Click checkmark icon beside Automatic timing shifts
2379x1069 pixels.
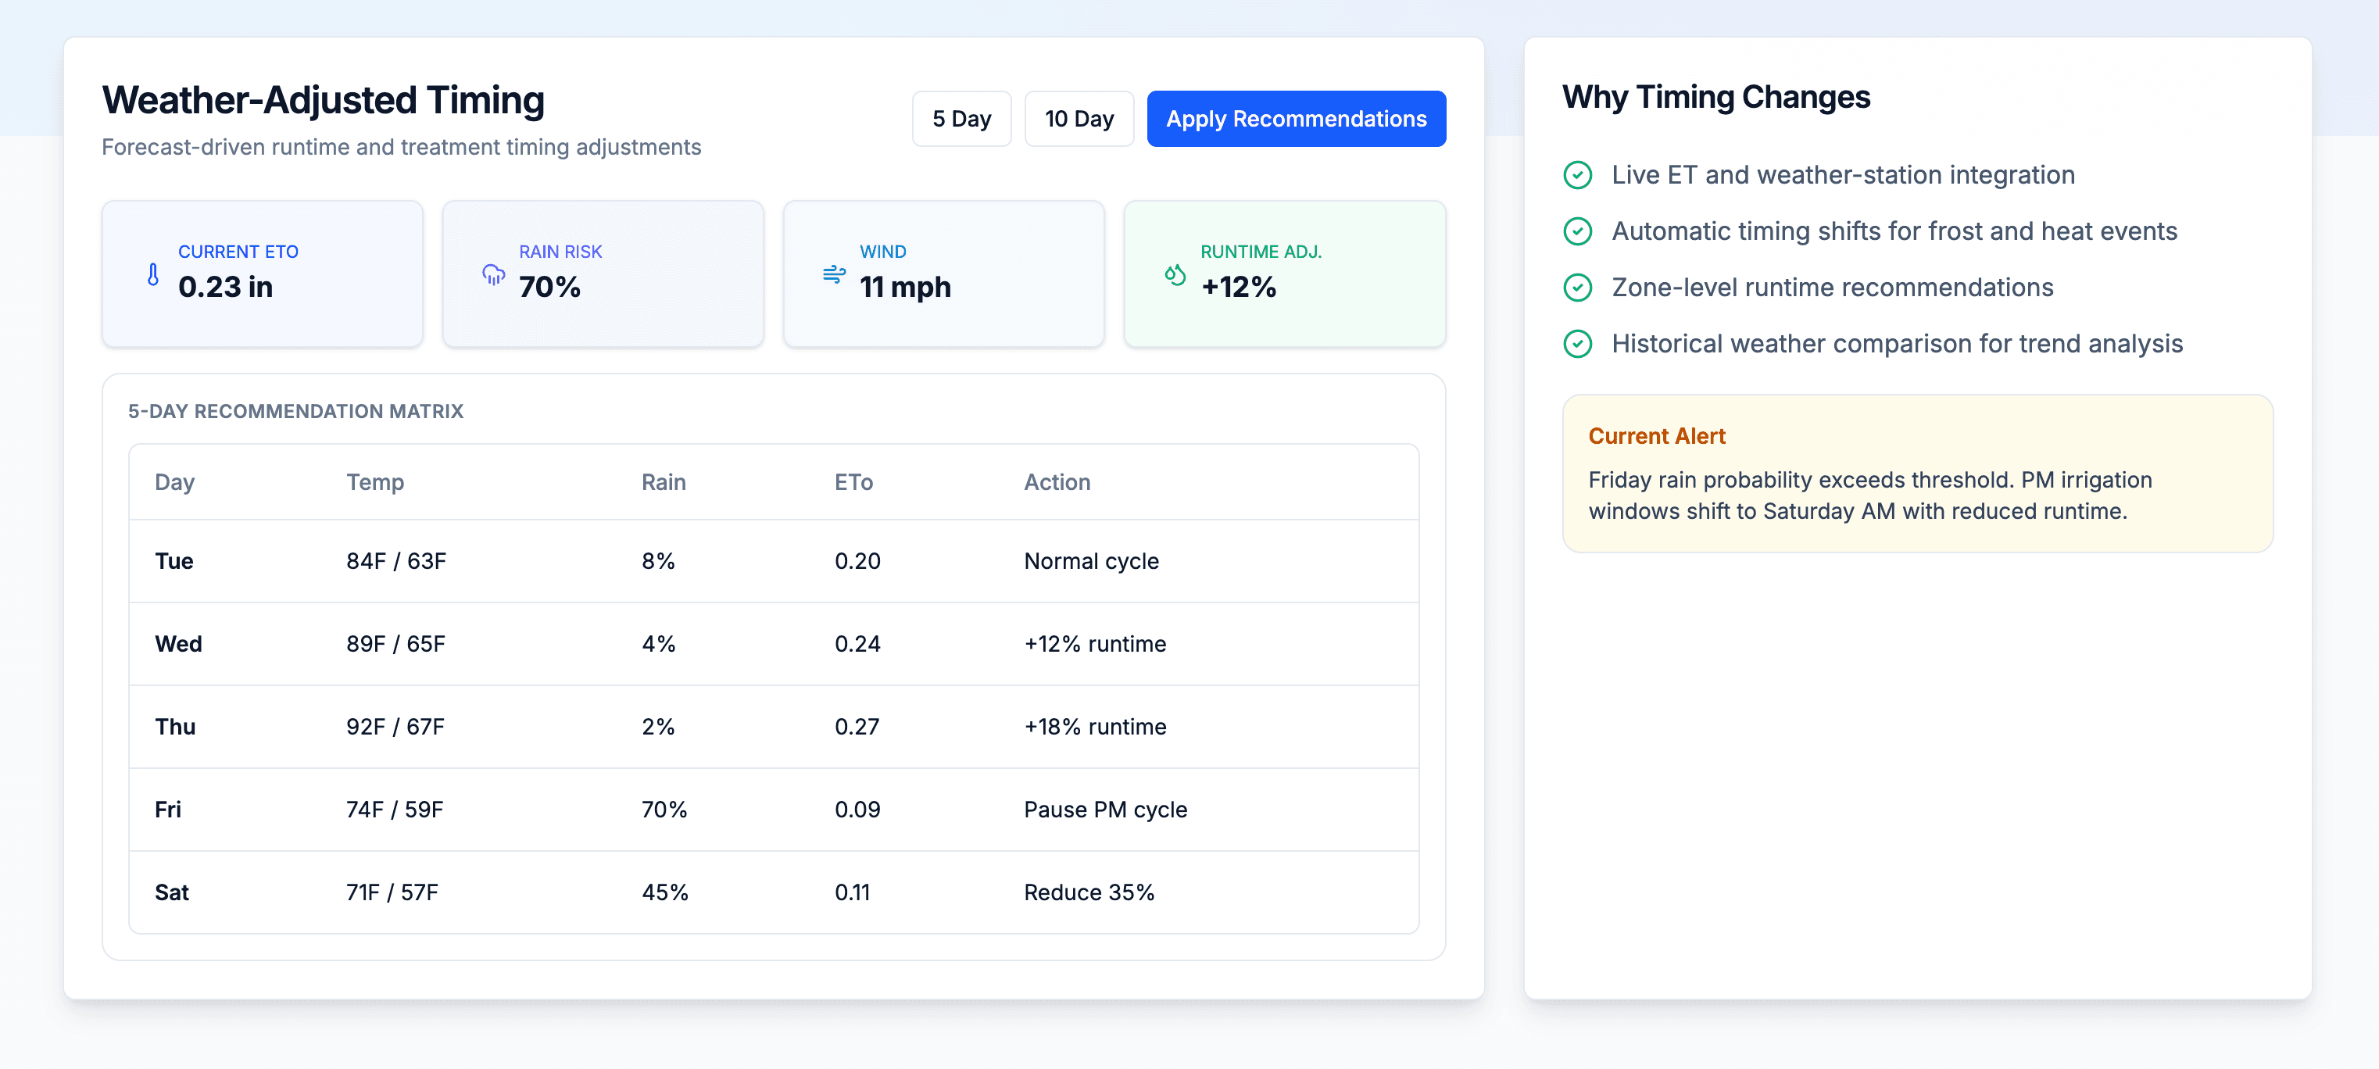(1577, 231)
